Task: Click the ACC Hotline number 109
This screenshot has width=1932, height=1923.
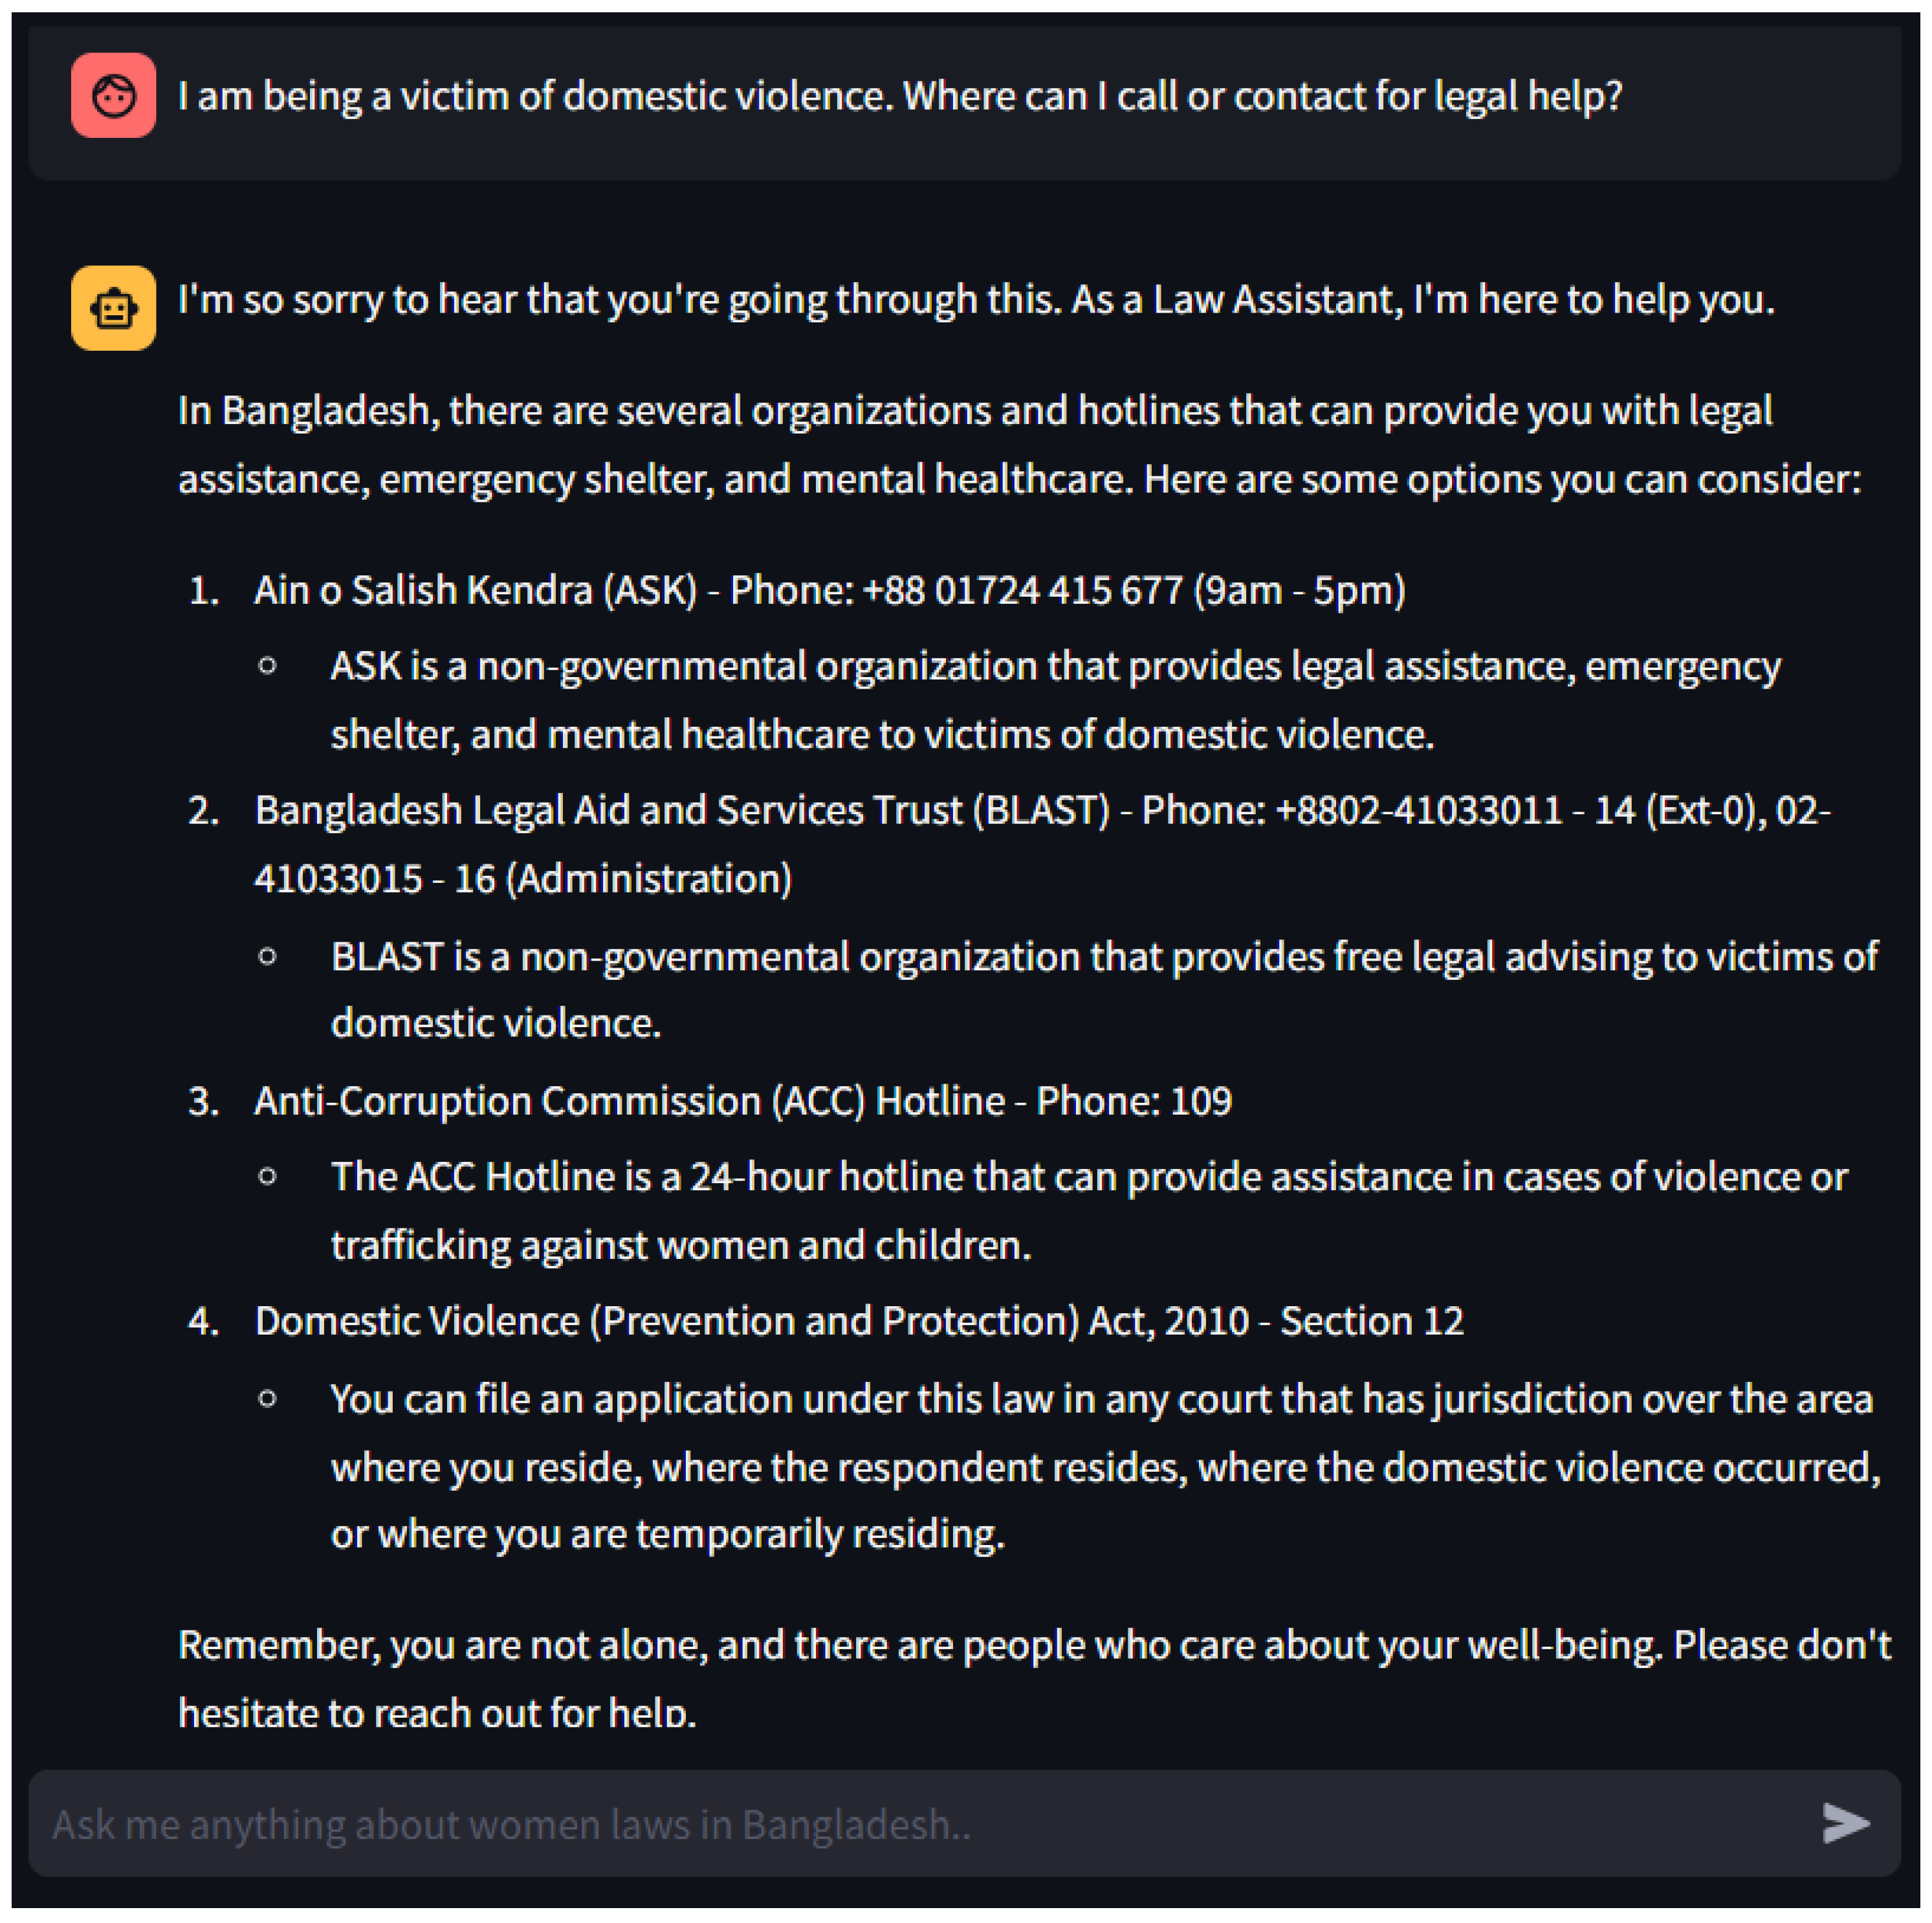Action: pyautogui.click(x=1200, y=1100)
